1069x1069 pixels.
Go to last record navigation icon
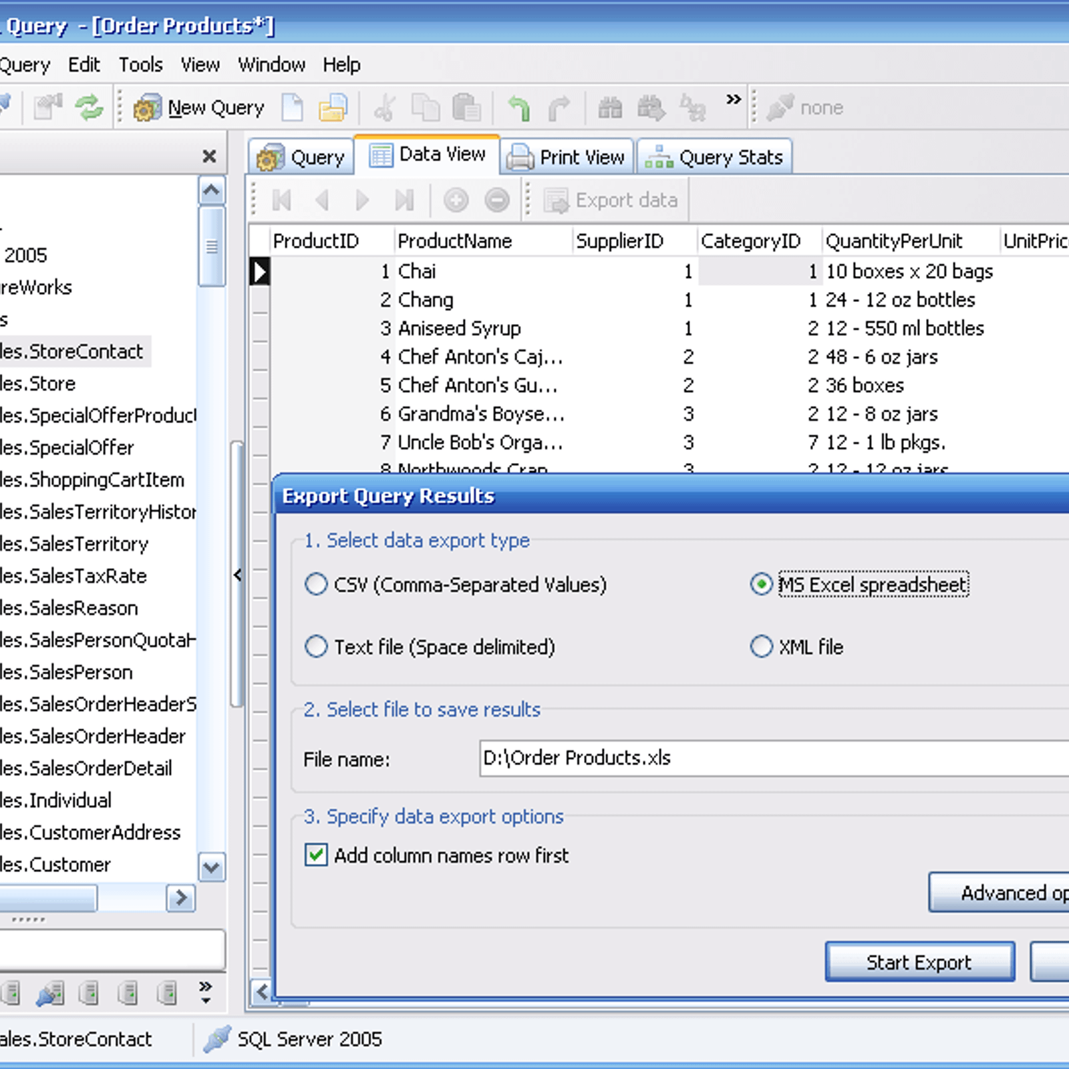pos(404,200)
